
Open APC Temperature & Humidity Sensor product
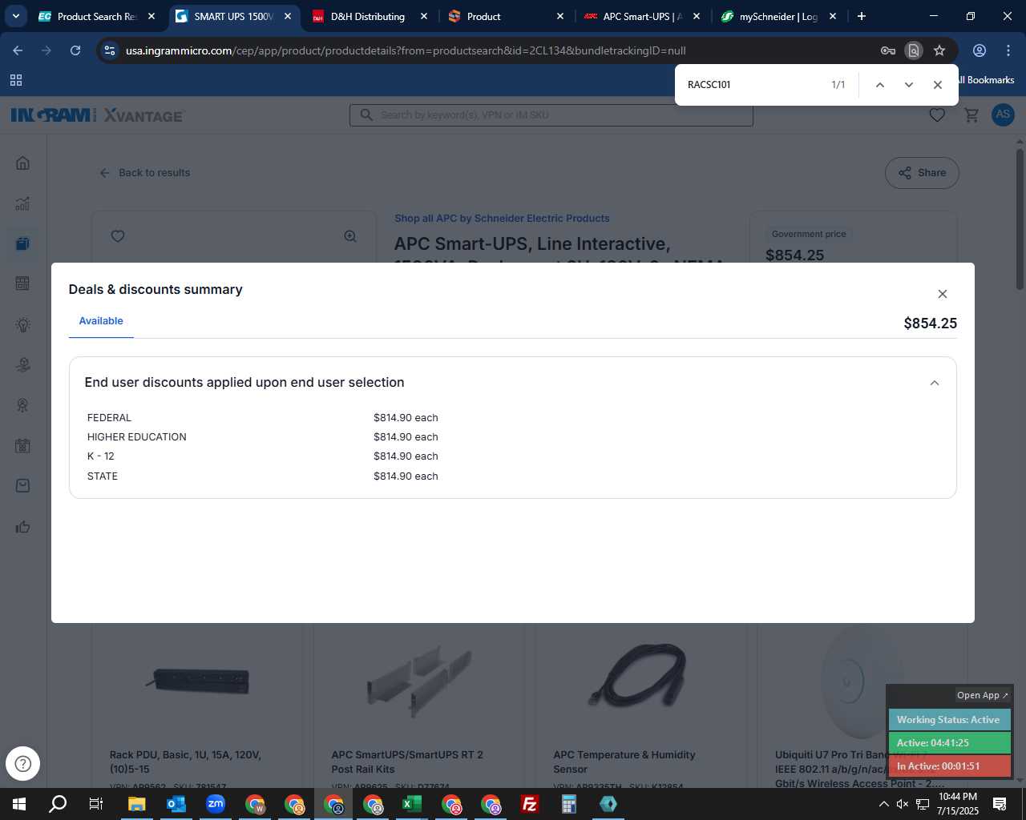[624, 762]
